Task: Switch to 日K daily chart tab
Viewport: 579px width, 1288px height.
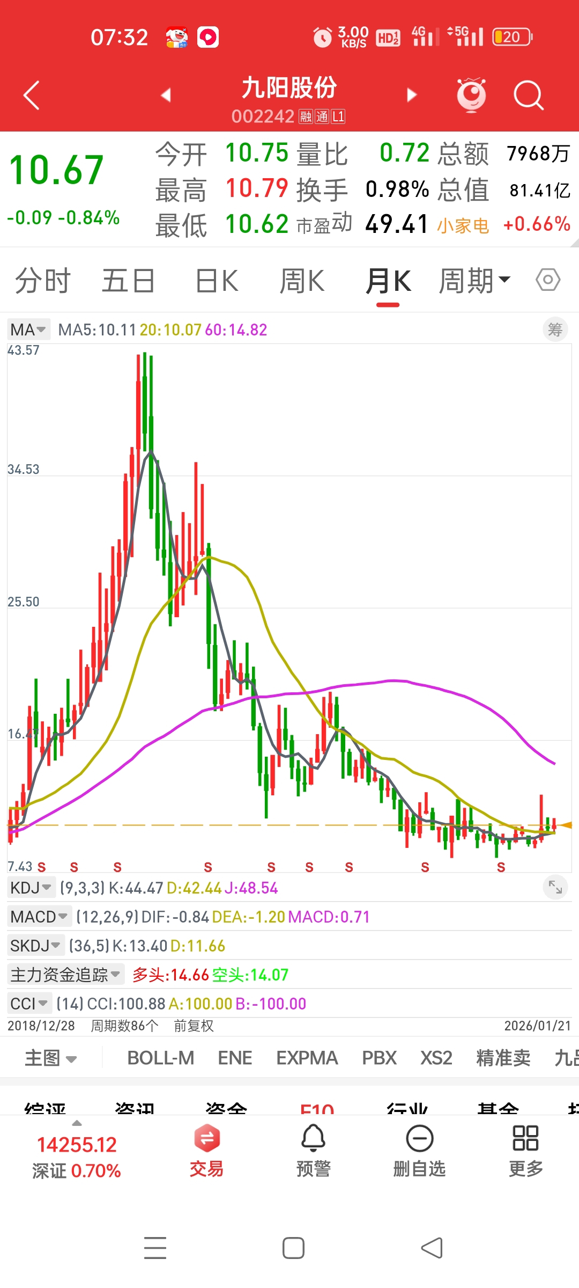Action: (x=217, y=281)
